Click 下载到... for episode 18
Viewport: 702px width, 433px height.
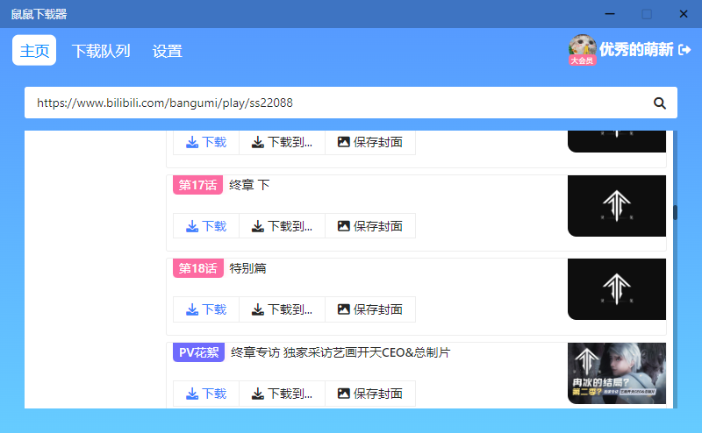tap(282, 309)
